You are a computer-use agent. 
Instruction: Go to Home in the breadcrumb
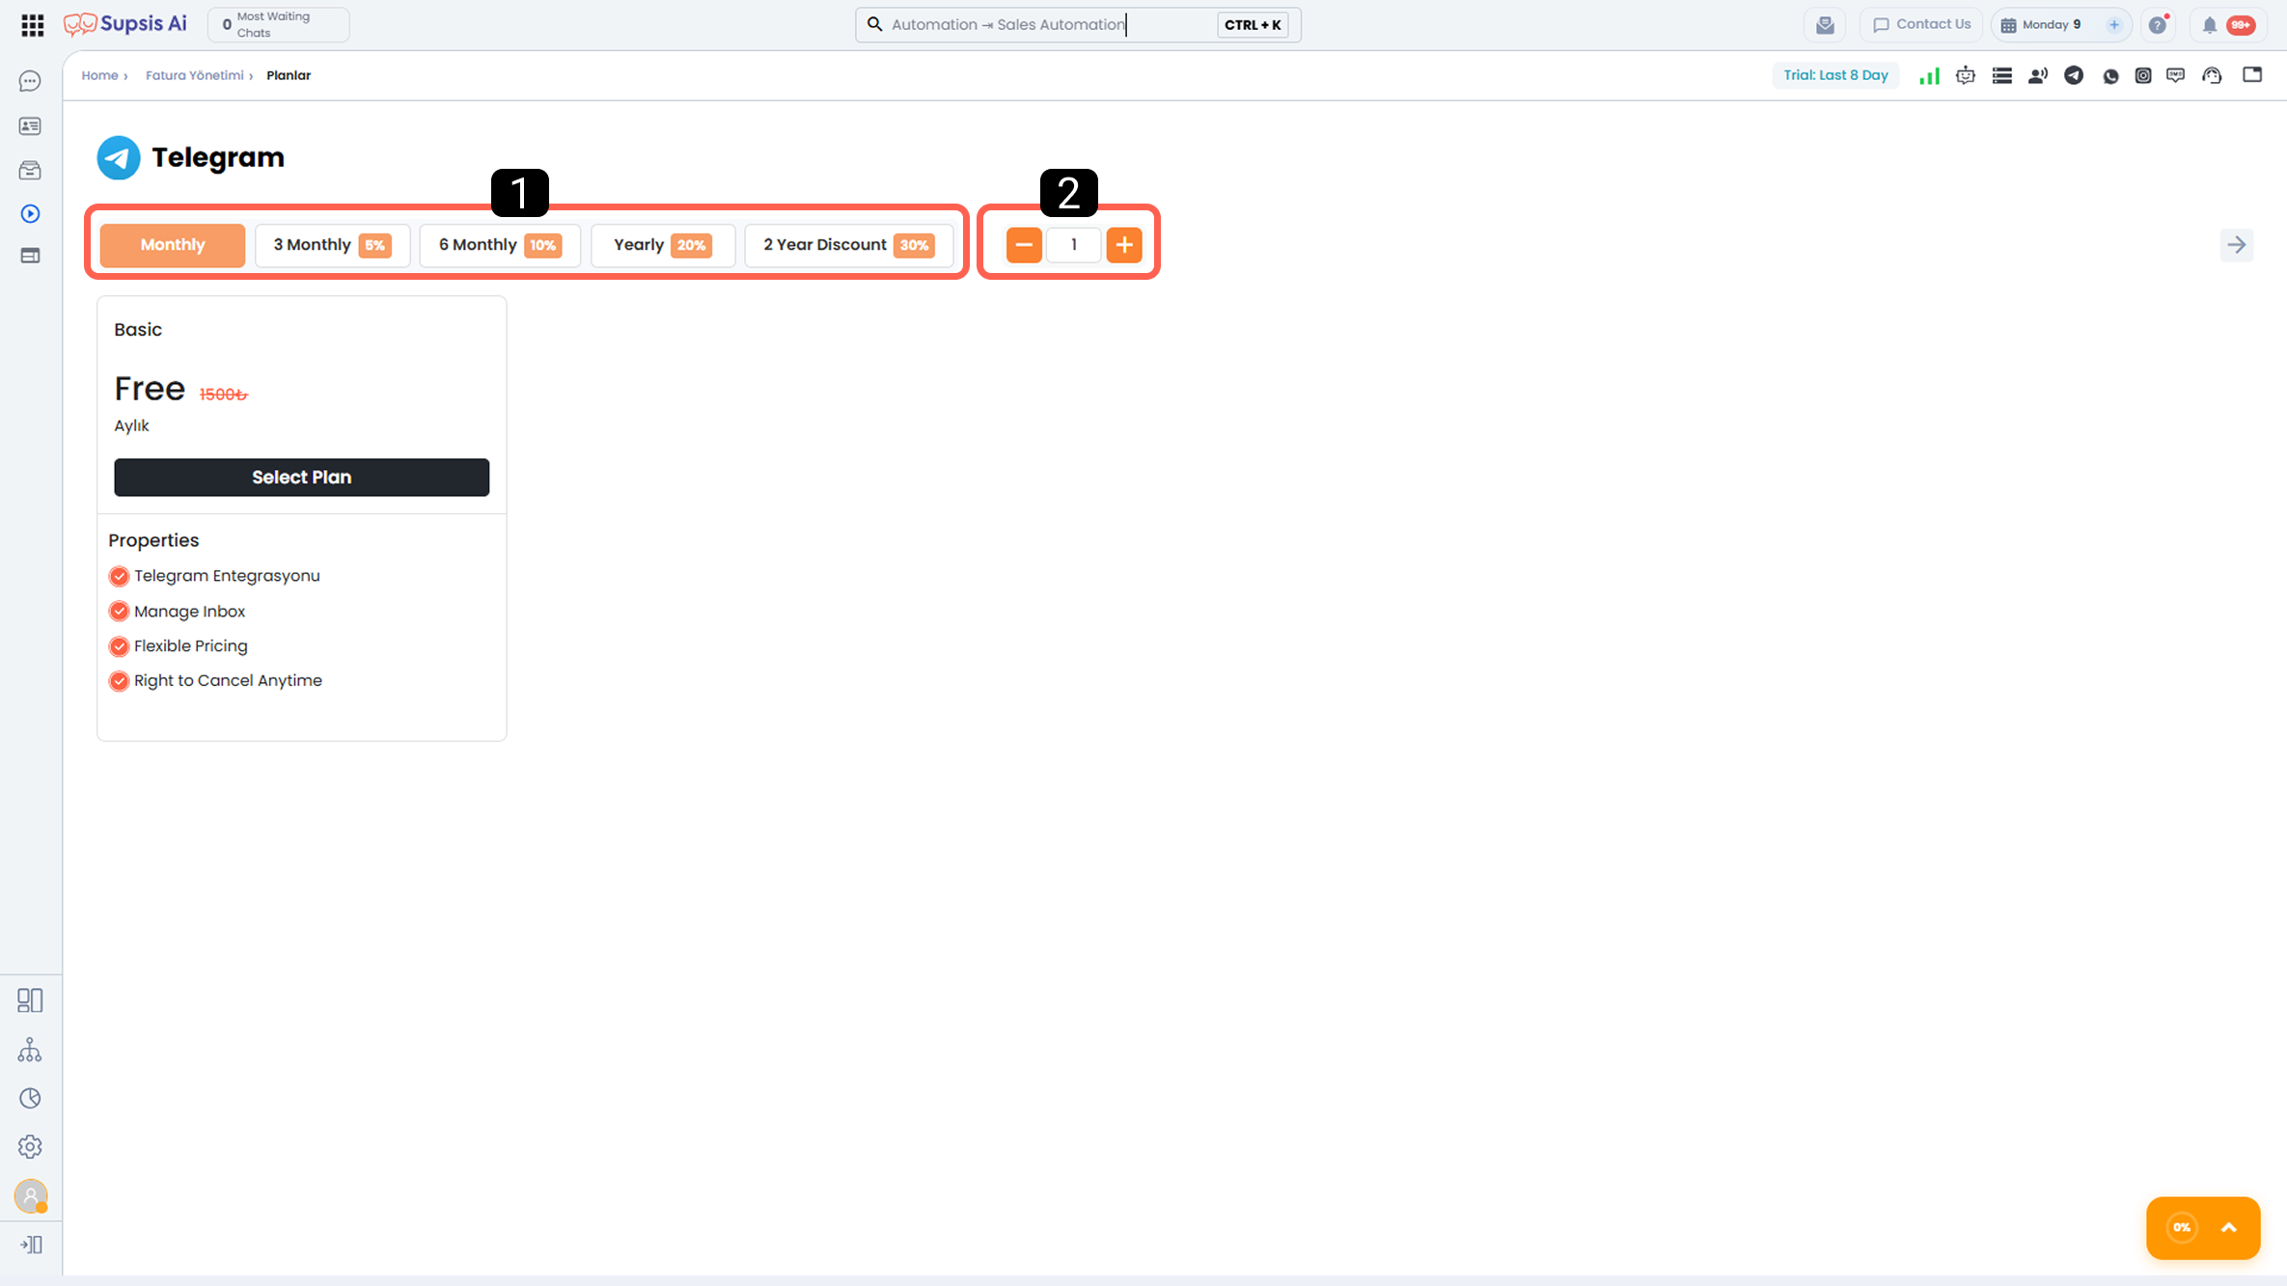[x=99, y=75]
